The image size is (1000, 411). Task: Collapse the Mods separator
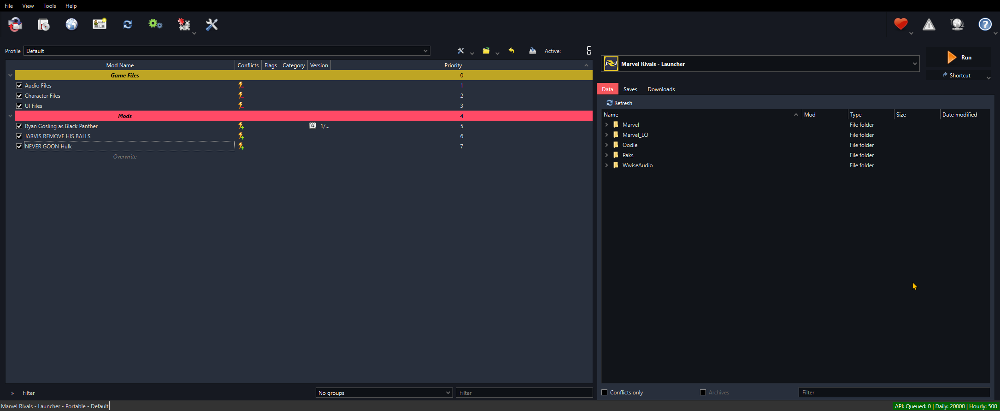pos(10,116)
